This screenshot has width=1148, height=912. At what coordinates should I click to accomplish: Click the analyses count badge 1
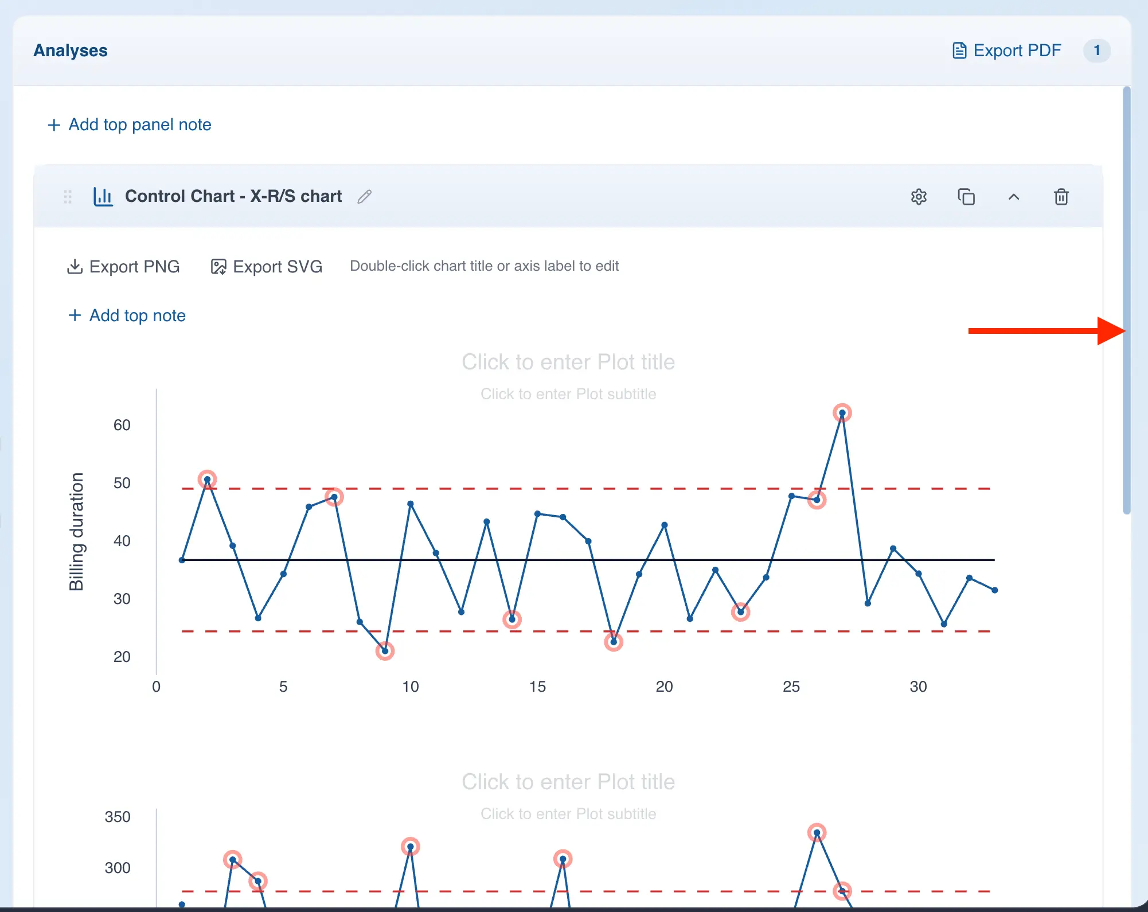coord(1096,50)
